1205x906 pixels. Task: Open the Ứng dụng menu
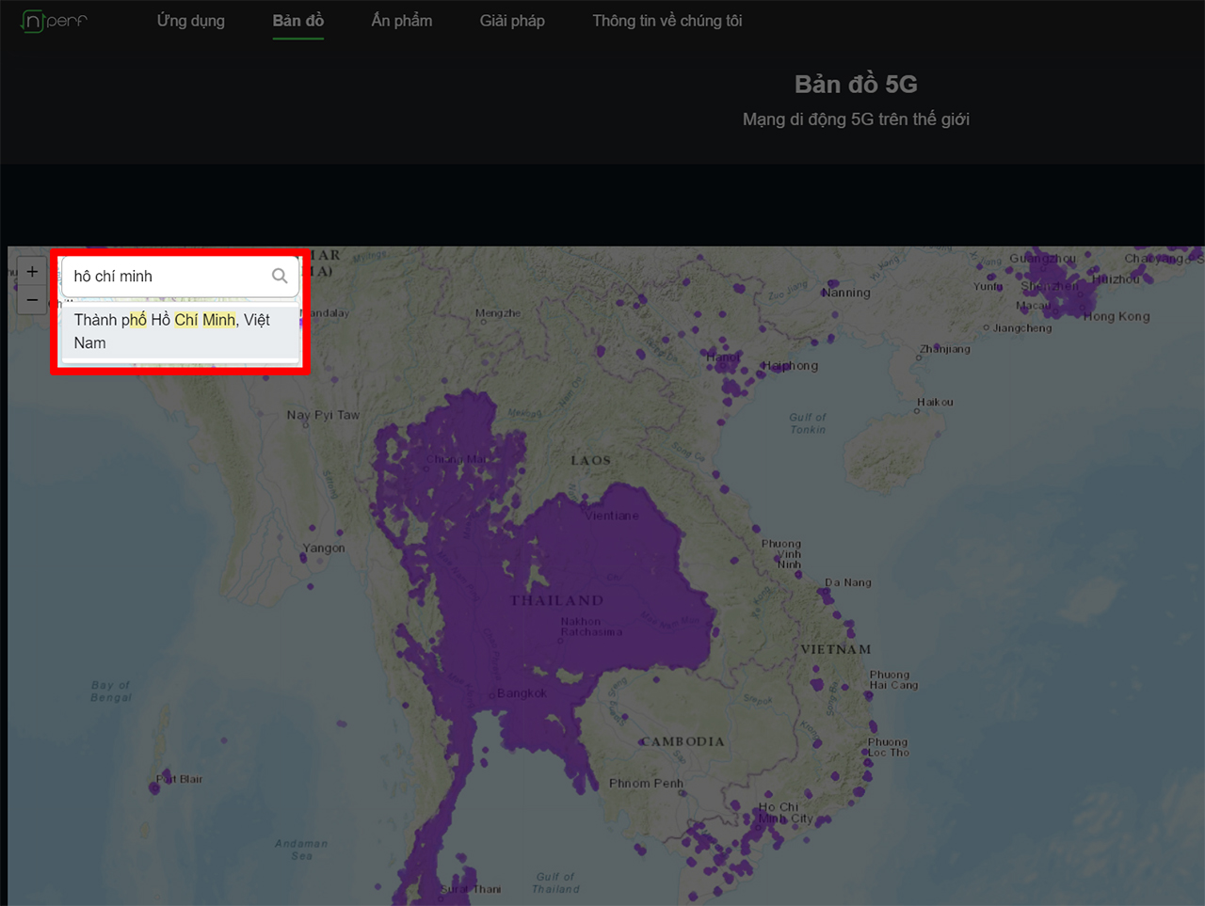point(190,21)
